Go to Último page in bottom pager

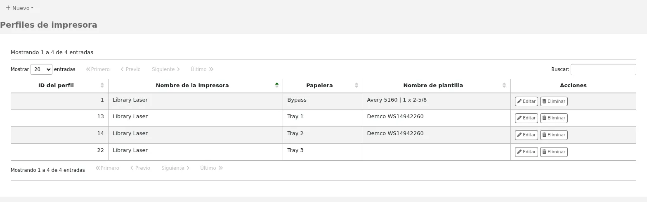click(x=212, y=168)
